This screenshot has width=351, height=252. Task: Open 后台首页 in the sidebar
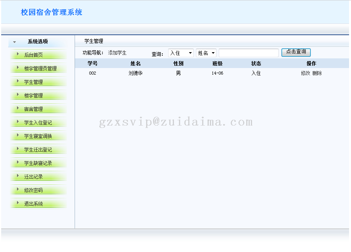[33, 55]
